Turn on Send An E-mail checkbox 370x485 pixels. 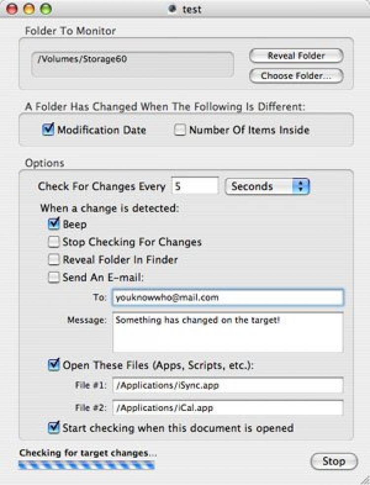click(54, 278)
